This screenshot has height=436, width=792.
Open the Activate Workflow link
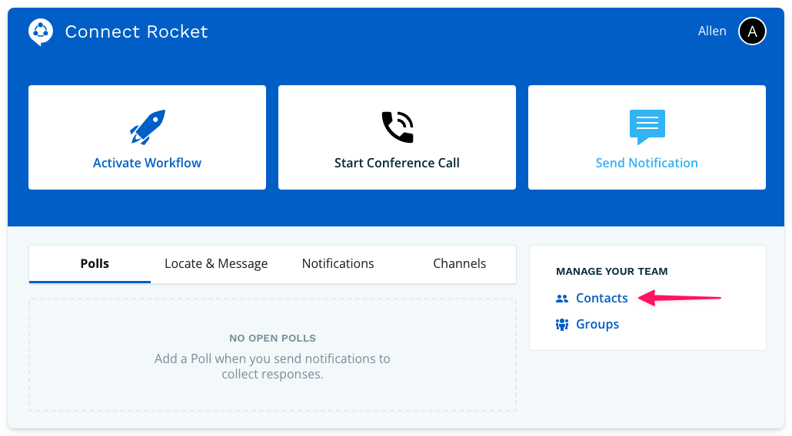147,163
